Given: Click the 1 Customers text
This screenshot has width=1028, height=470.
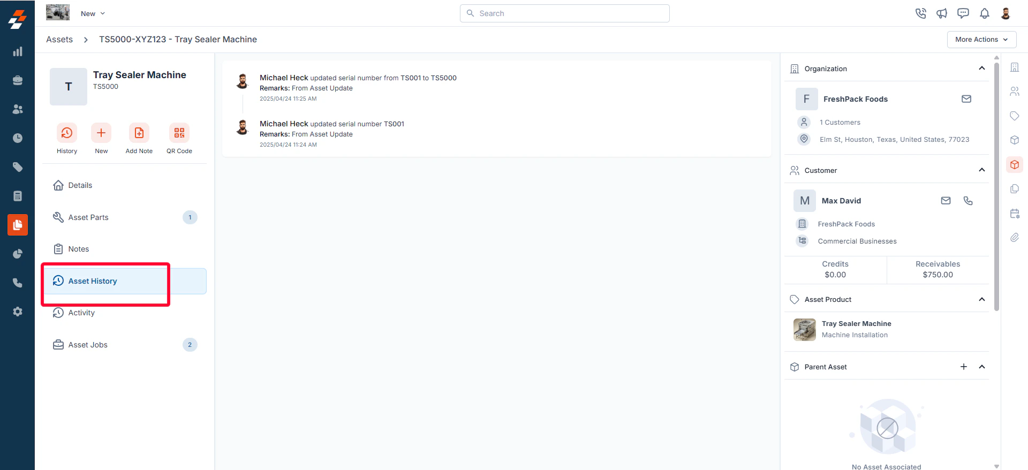Looking at the screenshot, I should 840,123.
